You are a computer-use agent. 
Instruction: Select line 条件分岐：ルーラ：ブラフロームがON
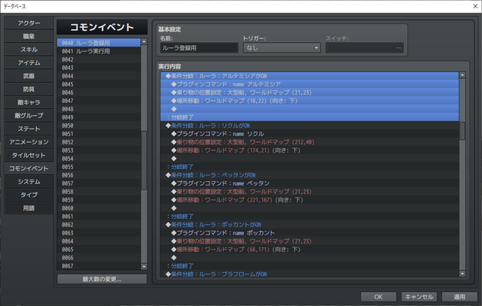click(310, 274)
